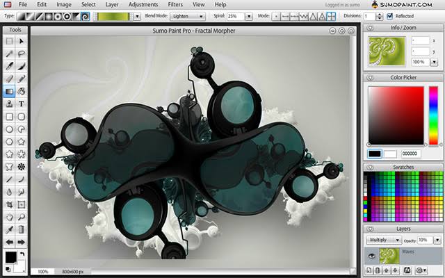Click the hex color input field
445x278 pixels.
pos(411,154)
